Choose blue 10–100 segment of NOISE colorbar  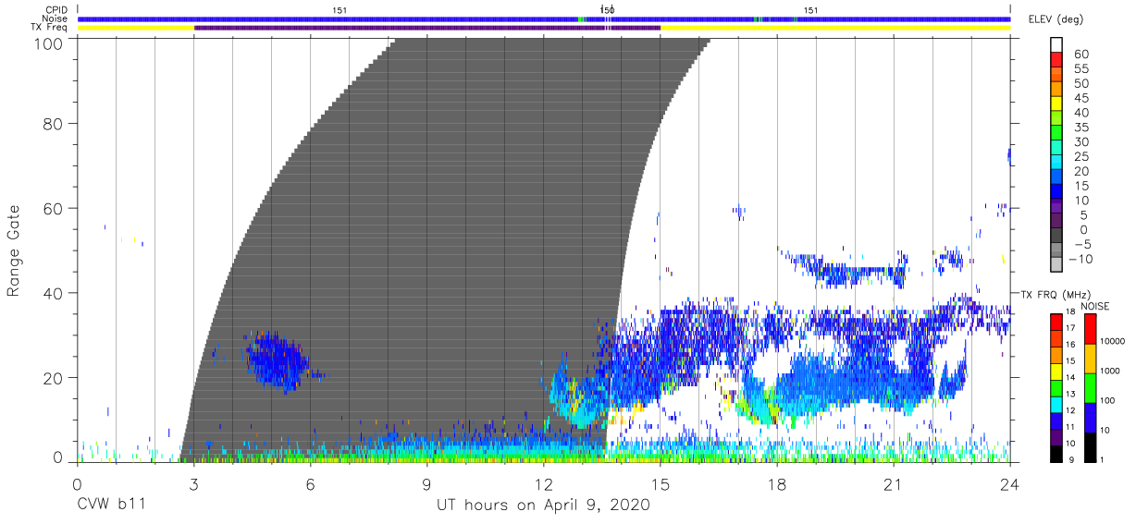(x=1092, y=417)
